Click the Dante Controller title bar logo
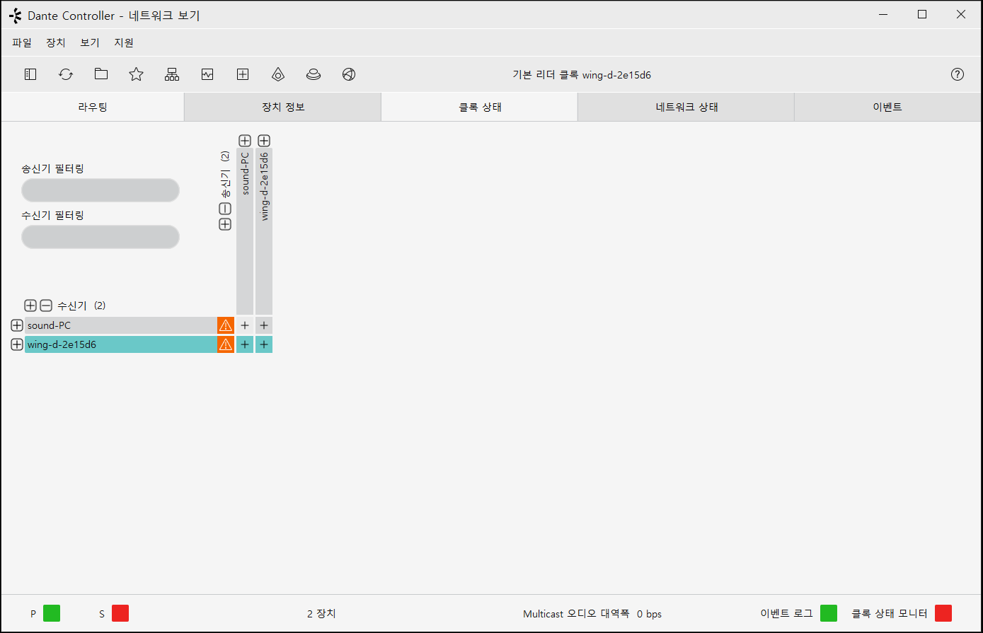The width and height of the screenshot is (983, 633). tap(15, 16)
